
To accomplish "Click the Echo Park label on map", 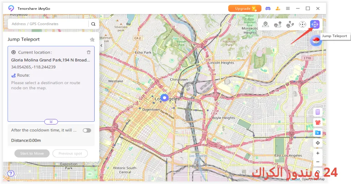I will point(143,52).
